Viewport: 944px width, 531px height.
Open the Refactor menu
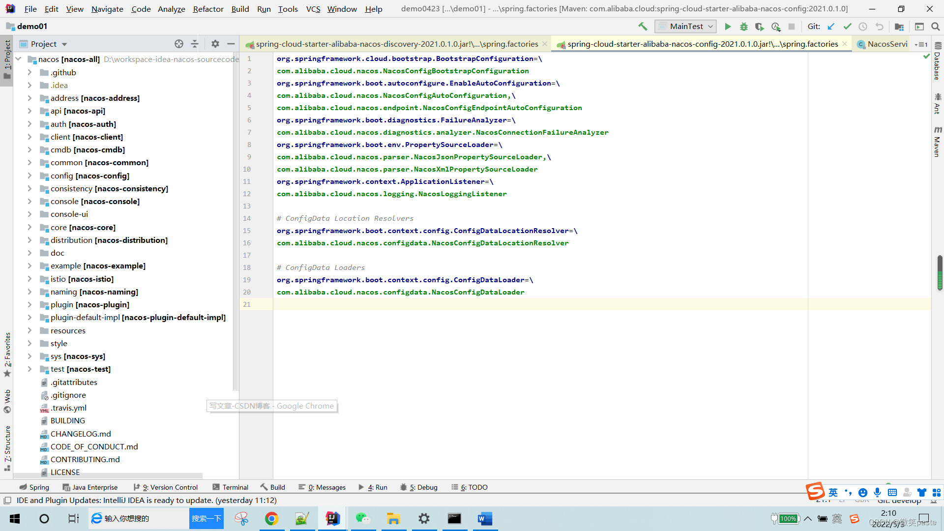pyautogui.click(x=208, y=9)
